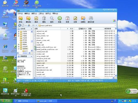The width and height of the screenshot is (138, 103).
Task: Open the navigation history dropdown arrow
Action: point(26,25)
